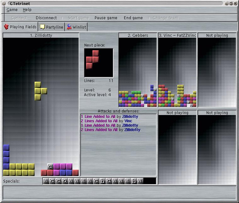Click the rightmost special block in Specials bar

pos(140,181)
